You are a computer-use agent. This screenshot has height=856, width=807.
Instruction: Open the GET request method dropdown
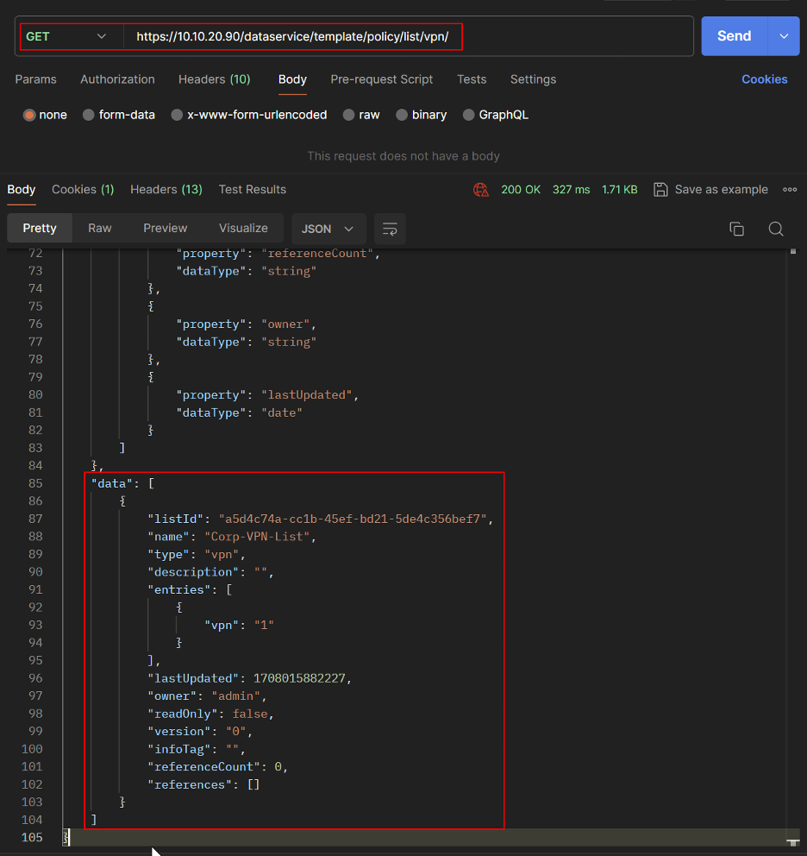[x=69, y=35]
